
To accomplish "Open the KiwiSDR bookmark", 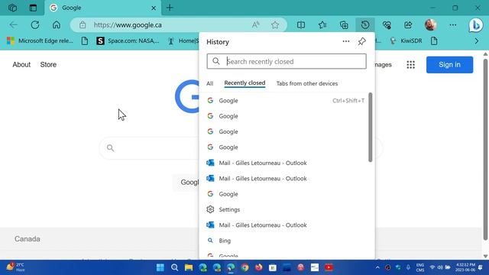I will click(x=406, y=40).
